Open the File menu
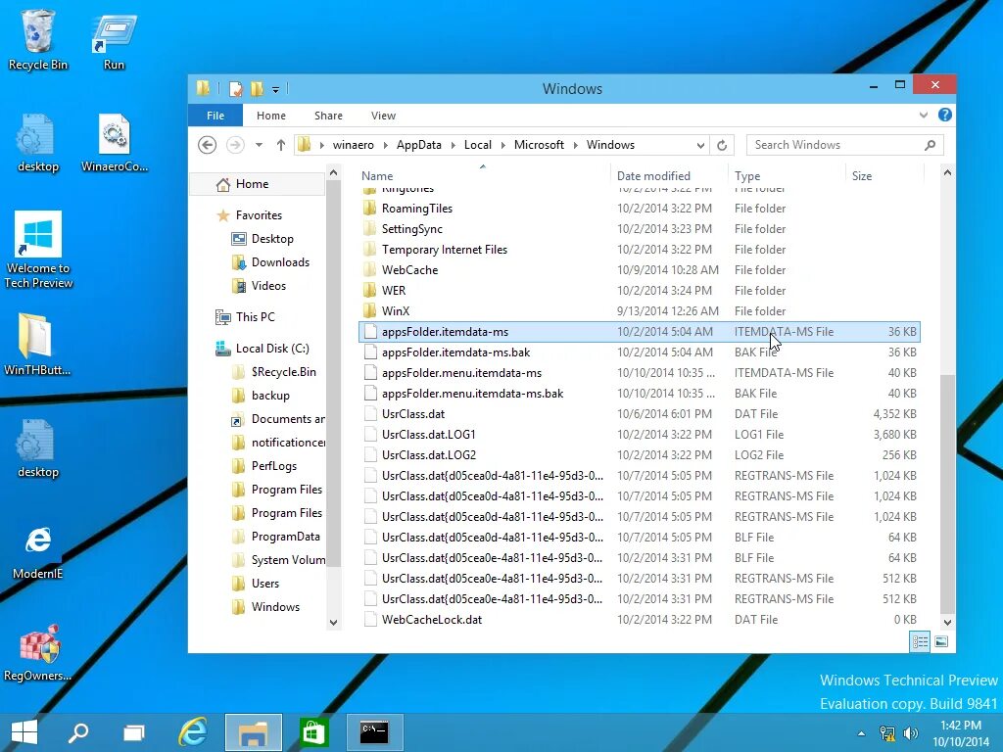The height and width of the screenshot is (752, 1003). (x=215, y=116)
